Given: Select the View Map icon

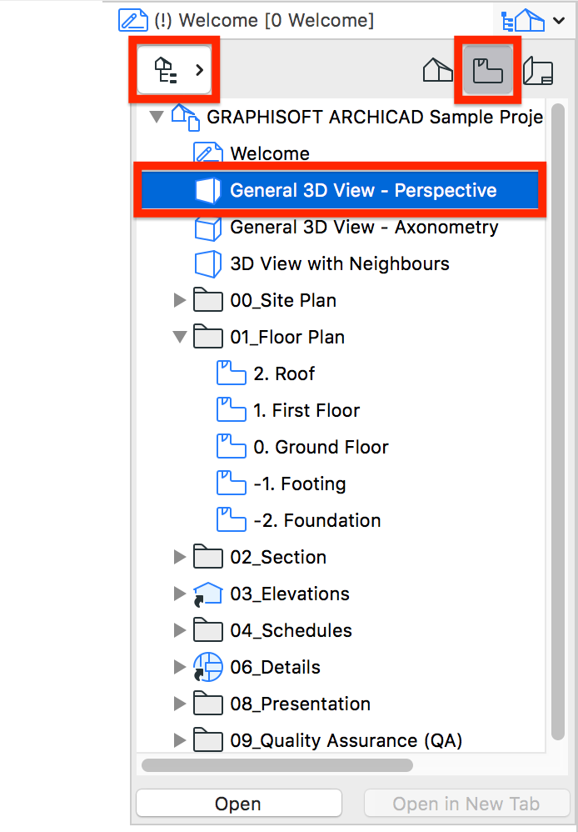Looking at the screenshot, I should pos(487,71).
